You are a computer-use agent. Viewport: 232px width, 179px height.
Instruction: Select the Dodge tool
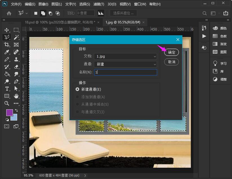7,81
